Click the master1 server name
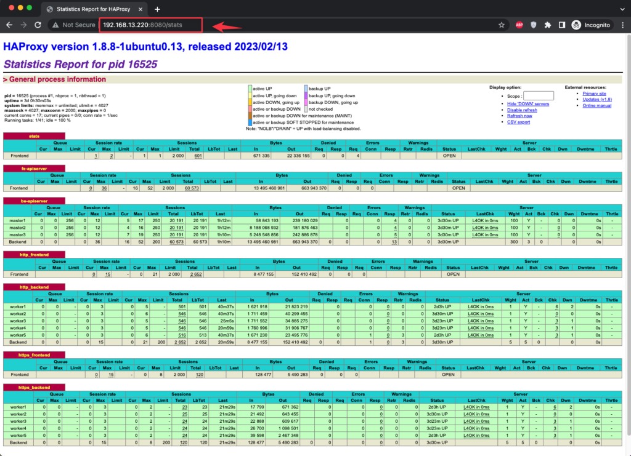Viewport: 631px width, 456px height. (18, 220)
